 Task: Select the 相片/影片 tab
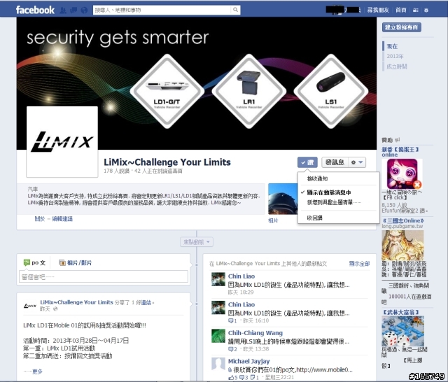(x=75, y=262)
